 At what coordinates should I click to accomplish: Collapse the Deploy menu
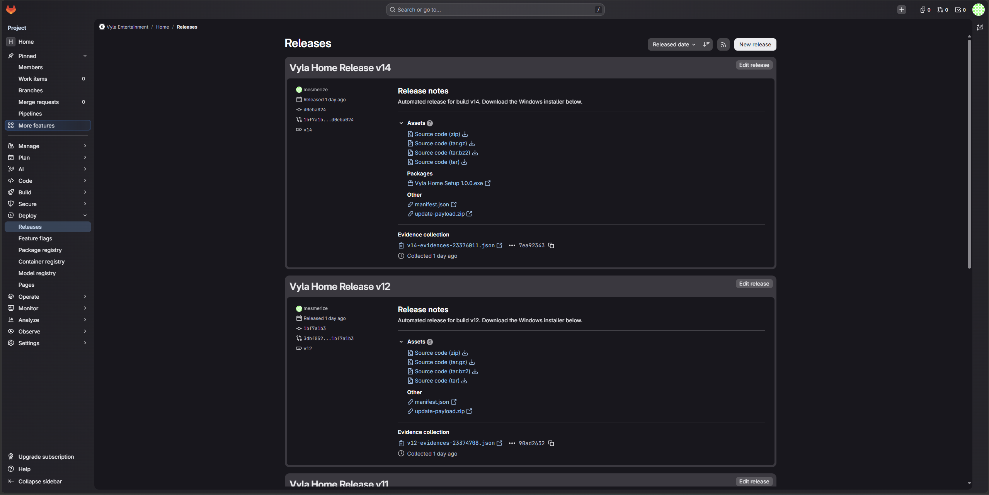[x=48, y=216]
